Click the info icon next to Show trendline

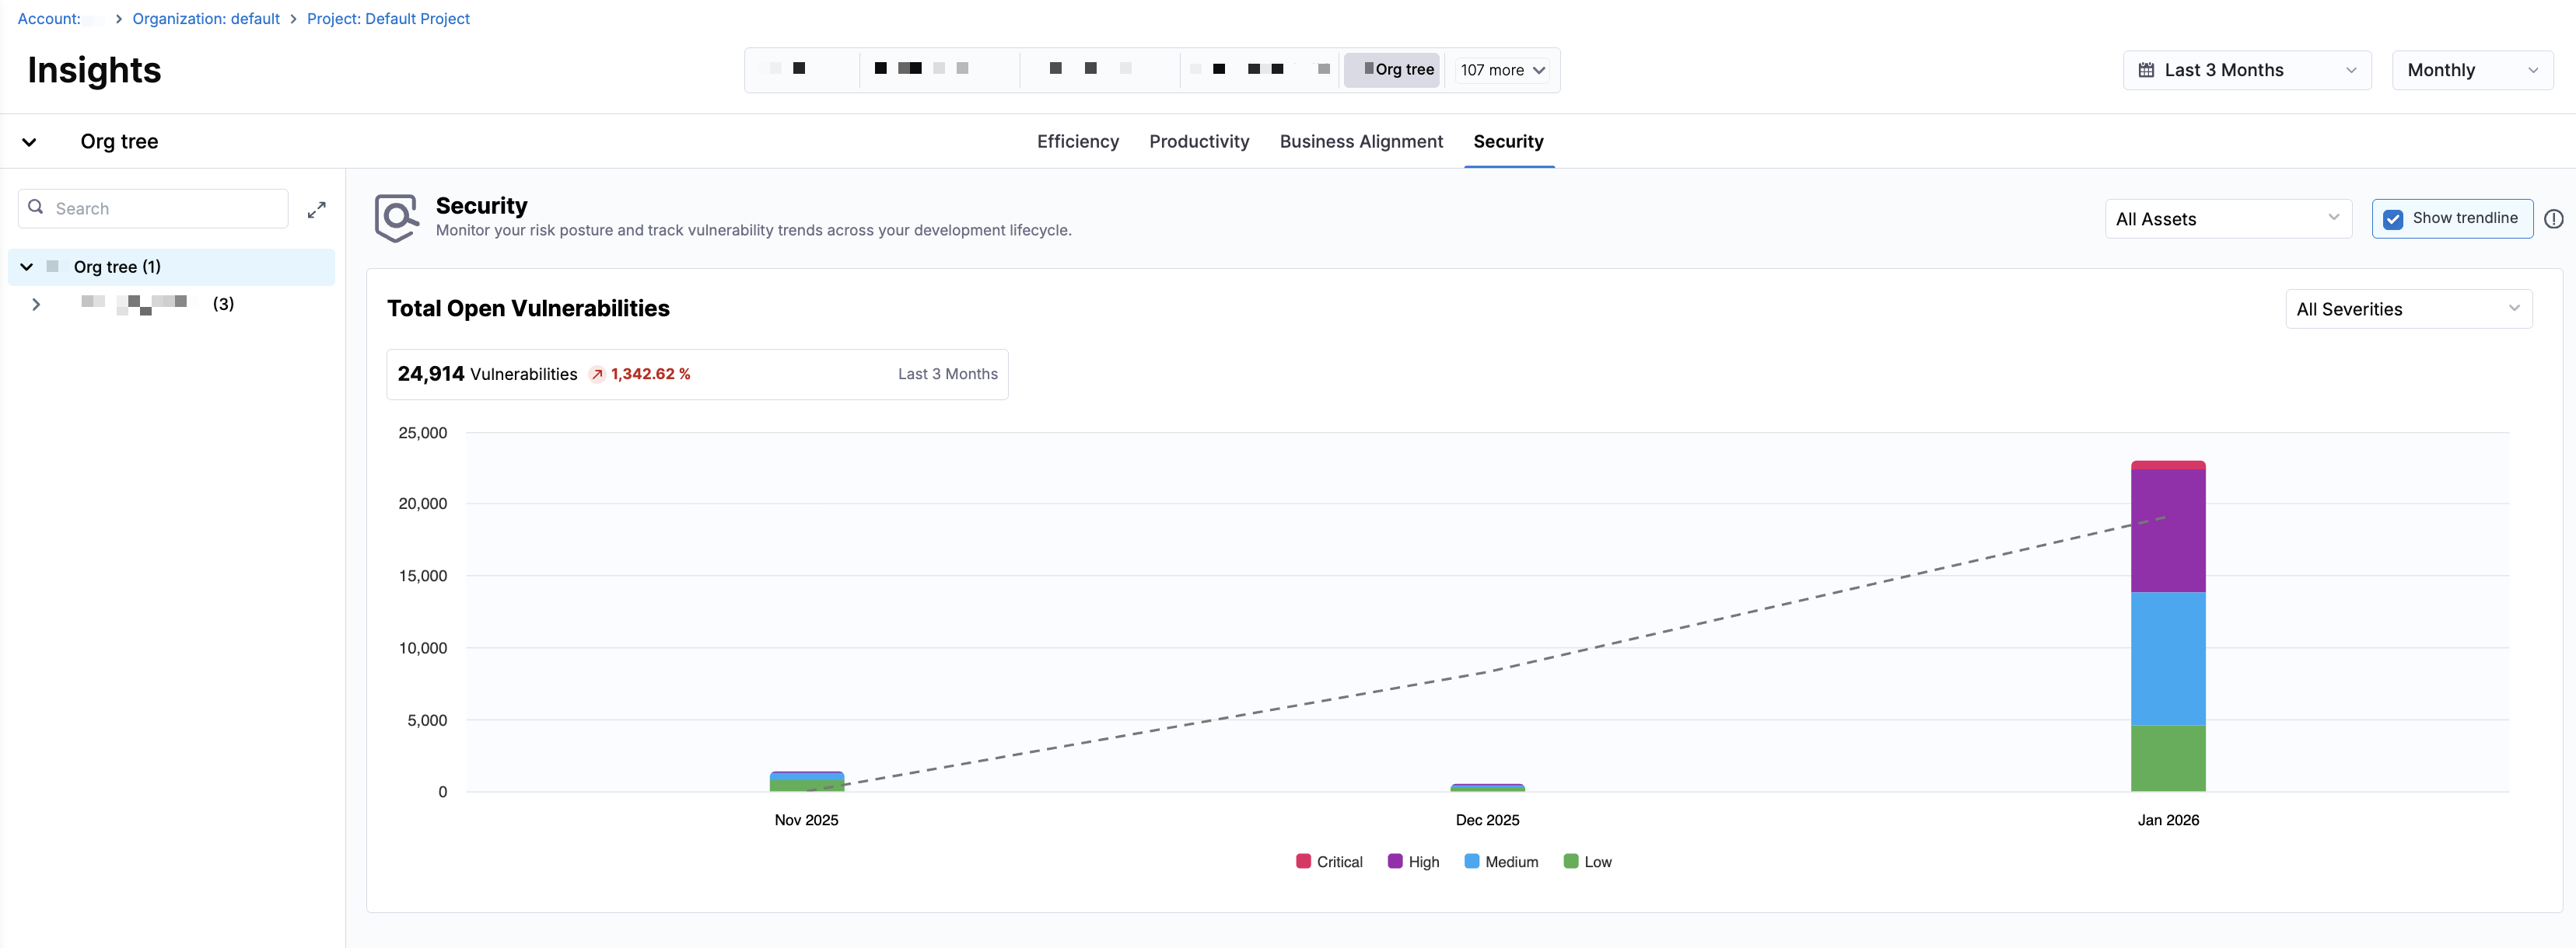2553,219
